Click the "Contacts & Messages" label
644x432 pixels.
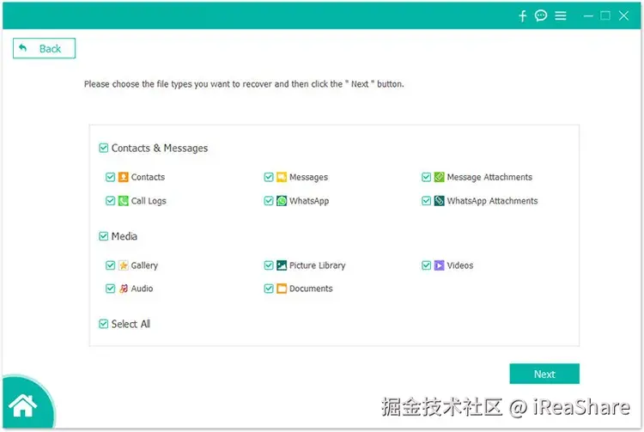click(x=160, y=149)
